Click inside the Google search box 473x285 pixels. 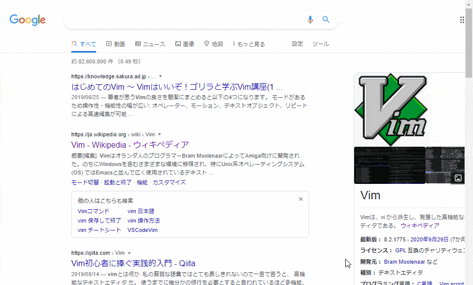(x=183, y=20)
